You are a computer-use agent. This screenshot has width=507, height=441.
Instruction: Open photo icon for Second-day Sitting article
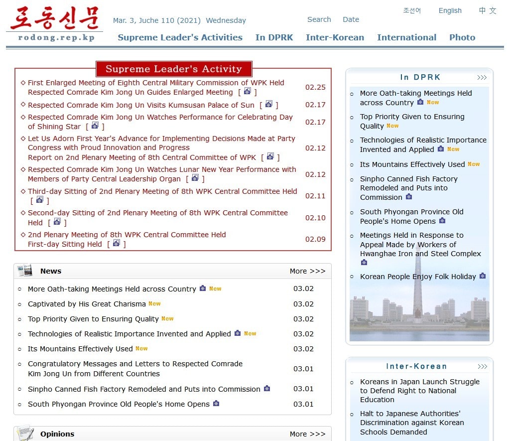coord(57,221)
